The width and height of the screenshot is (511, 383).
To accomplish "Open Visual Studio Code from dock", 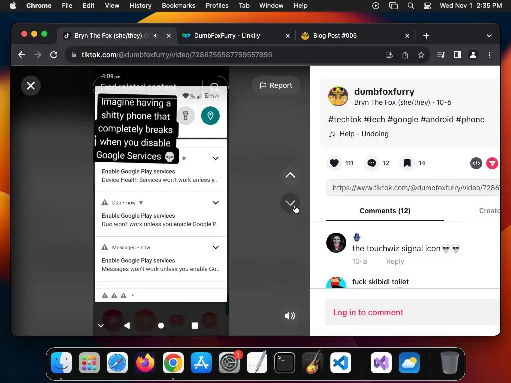I will 341,363.
